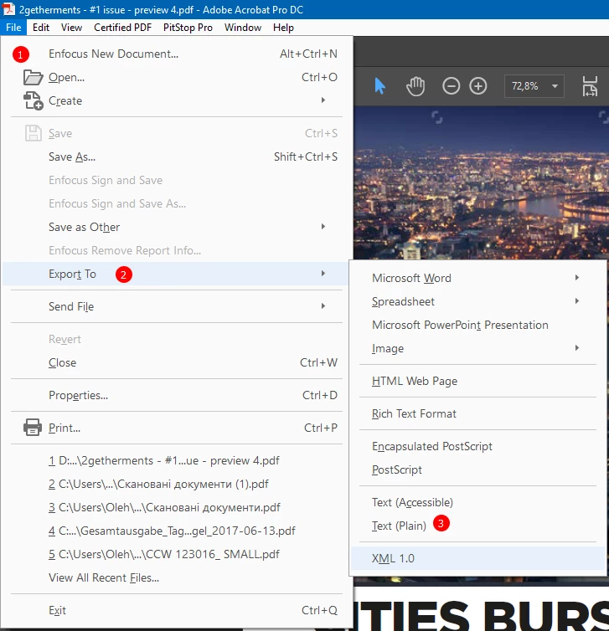Expand the Create submenu arrow
This screenshot has width=609, height=631.
323,100
